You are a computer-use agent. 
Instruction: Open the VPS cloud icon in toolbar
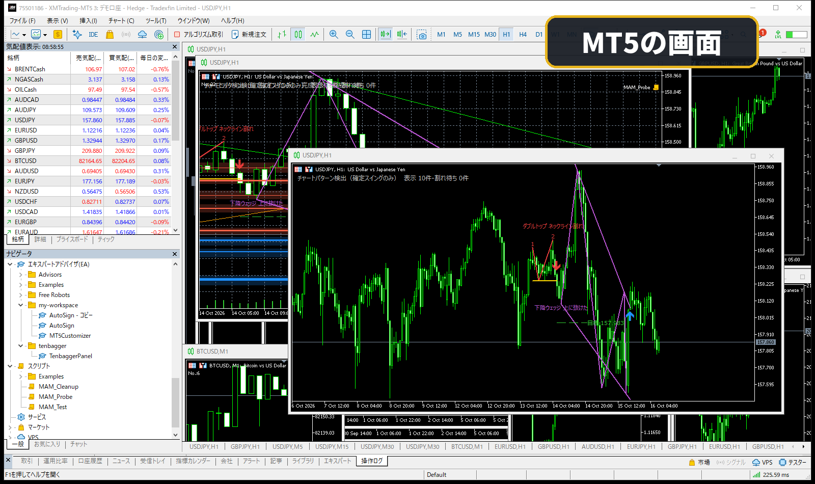point(143,35)
